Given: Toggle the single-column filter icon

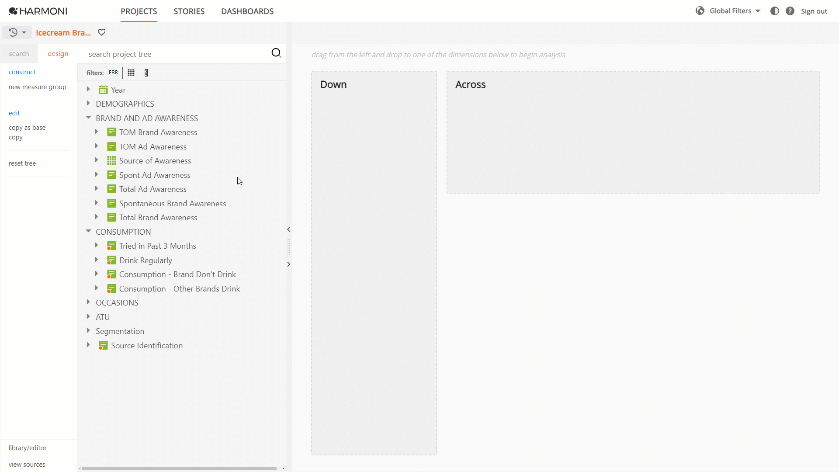Looking at the screenshot, I should (146, 73).
